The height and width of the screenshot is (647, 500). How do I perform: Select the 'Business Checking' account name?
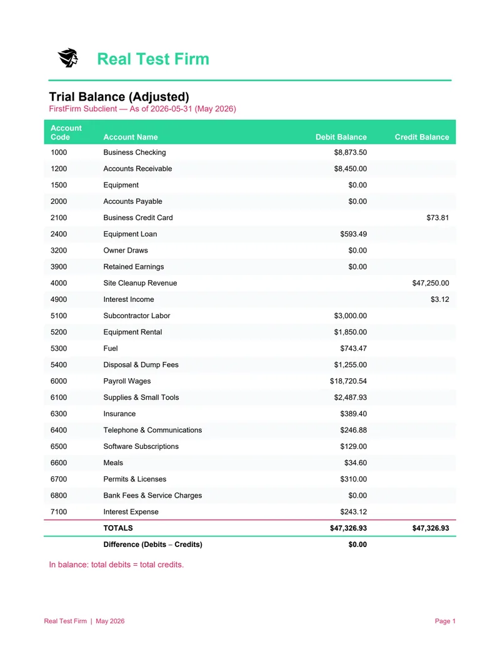coord(134,153)
